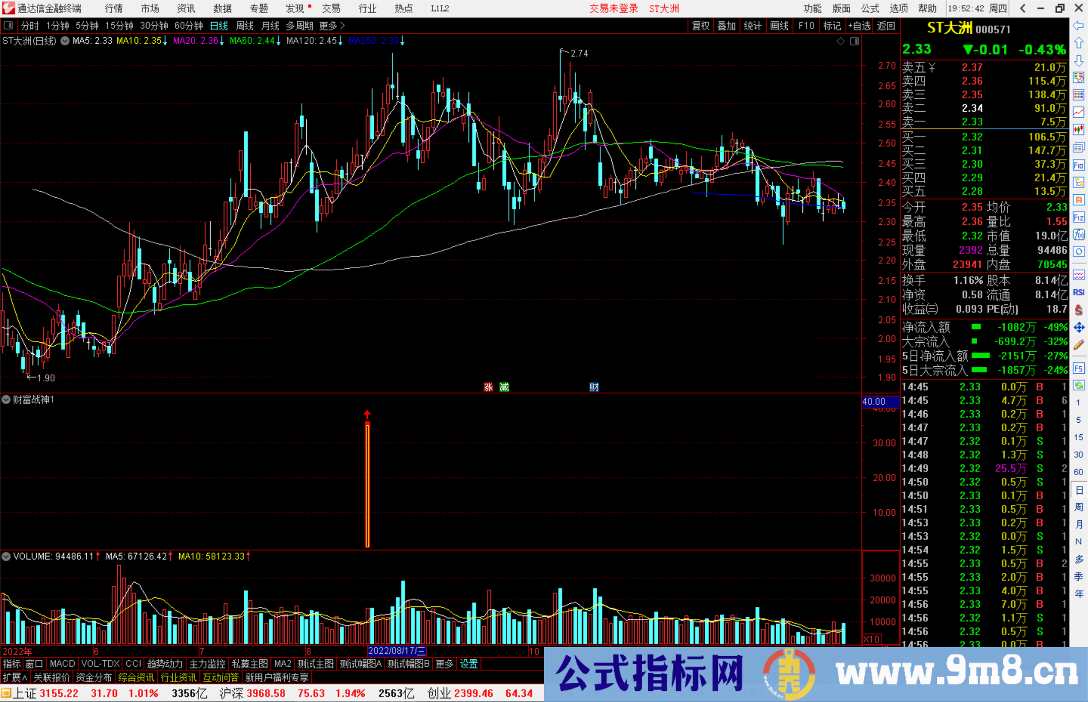This screenshot has height=702, width=1088.
Task: Click the back arrow icon in right sidebar
Action: (x=1078, y=26)
